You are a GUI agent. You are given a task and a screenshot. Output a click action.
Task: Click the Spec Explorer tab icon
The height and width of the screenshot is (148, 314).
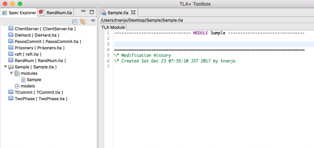coord(5,13)
